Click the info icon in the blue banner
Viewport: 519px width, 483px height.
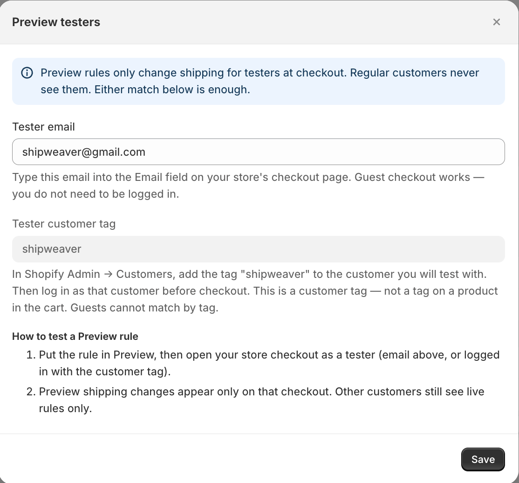pyautogui.click(x=27, y=73)
